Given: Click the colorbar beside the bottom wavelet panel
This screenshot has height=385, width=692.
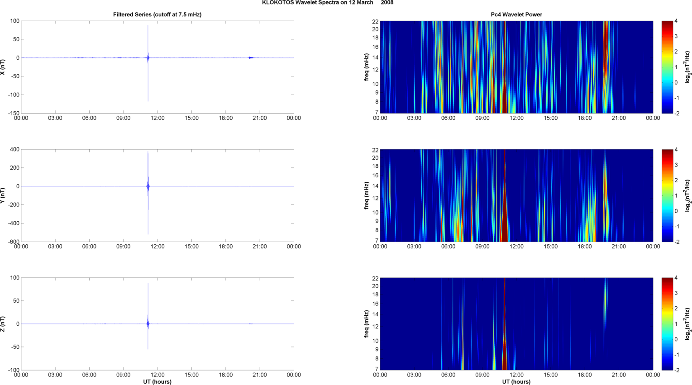Looking at the screenshot, I should click(667, 324).
